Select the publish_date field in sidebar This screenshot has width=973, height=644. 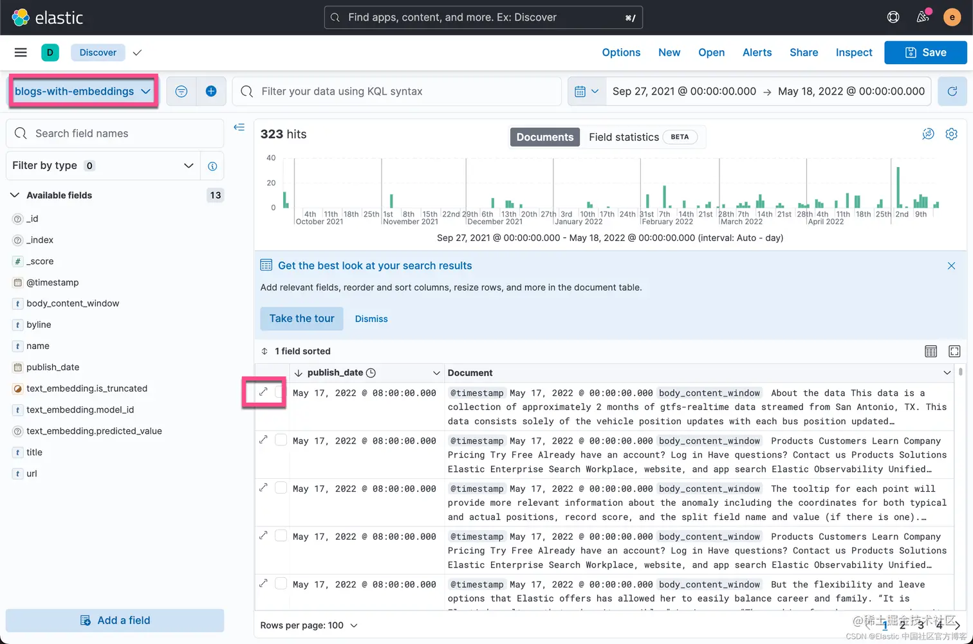(53, 367)
